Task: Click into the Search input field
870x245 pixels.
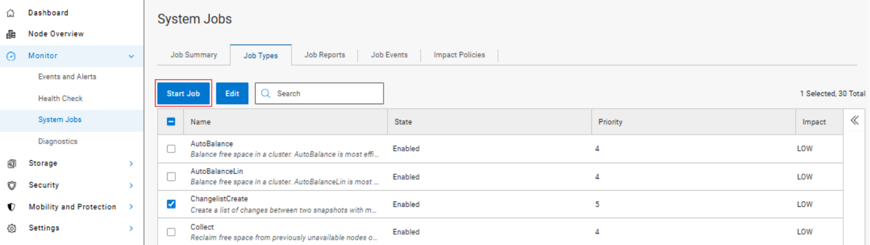Action: pos(320,93)
